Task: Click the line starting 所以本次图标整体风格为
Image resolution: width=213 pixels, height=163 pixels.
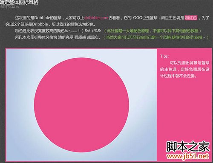Action: 58,37
